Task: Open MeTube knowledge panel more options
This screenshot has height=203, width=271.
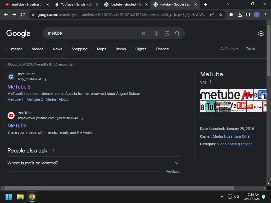Action: click(x=210, y=82)
